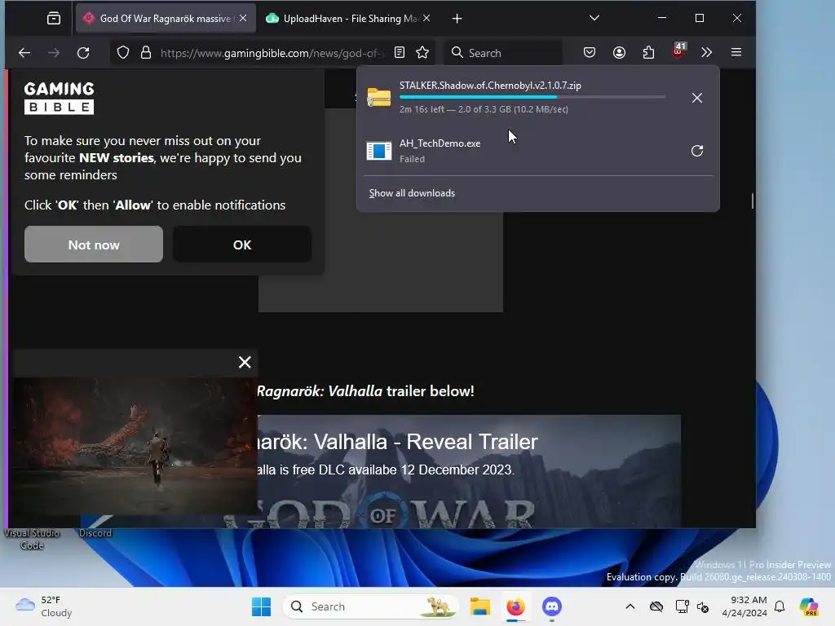Show hidden system tray icons
This screenshot has width=835, height=626.
pyautogui.click(x=630, y=606)
